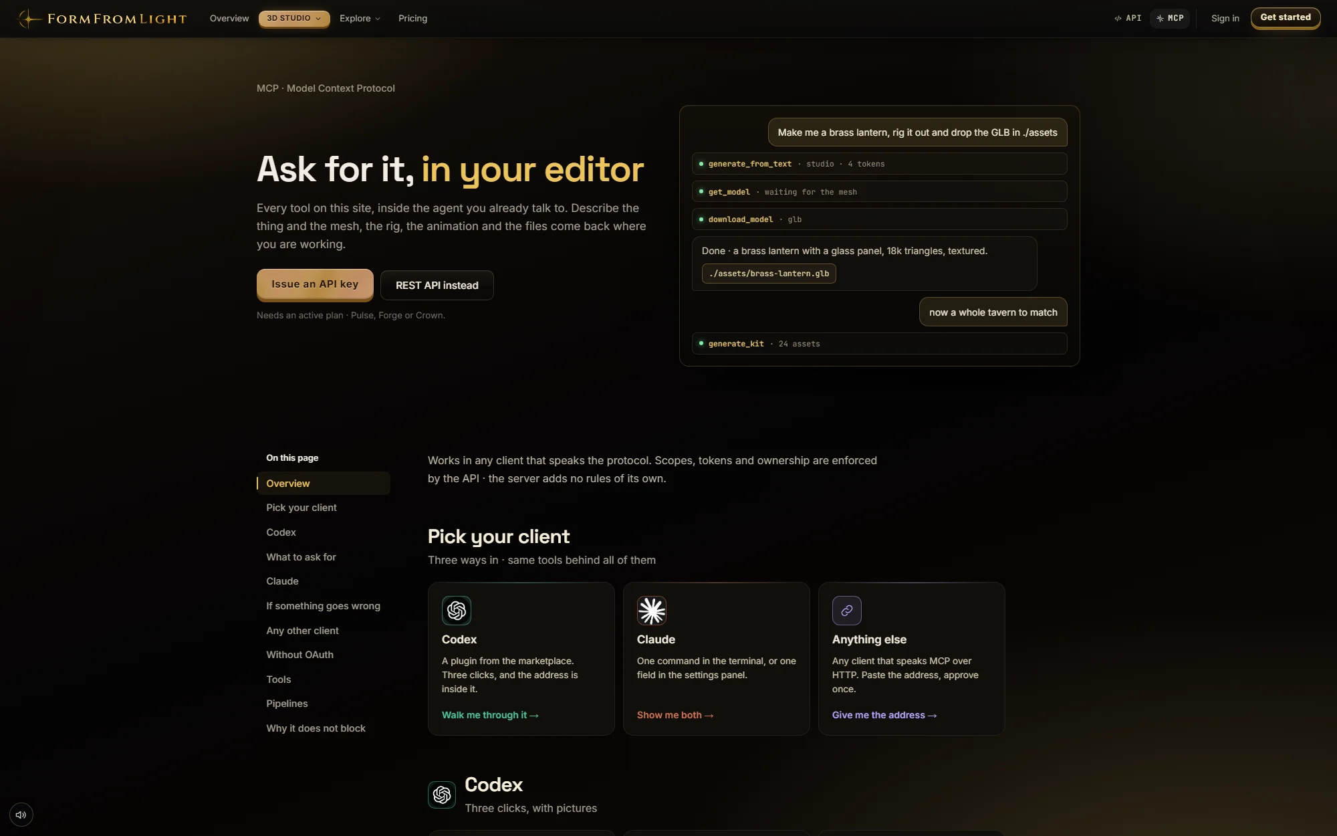Click the ./assets/brass-lantern.glb path chip
The width and height of the screenshot is (1337, 836).
(769, 274)
